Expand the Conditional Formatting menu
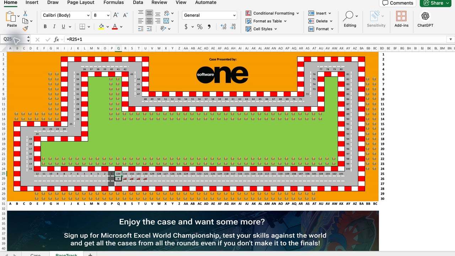 point(272,13)
